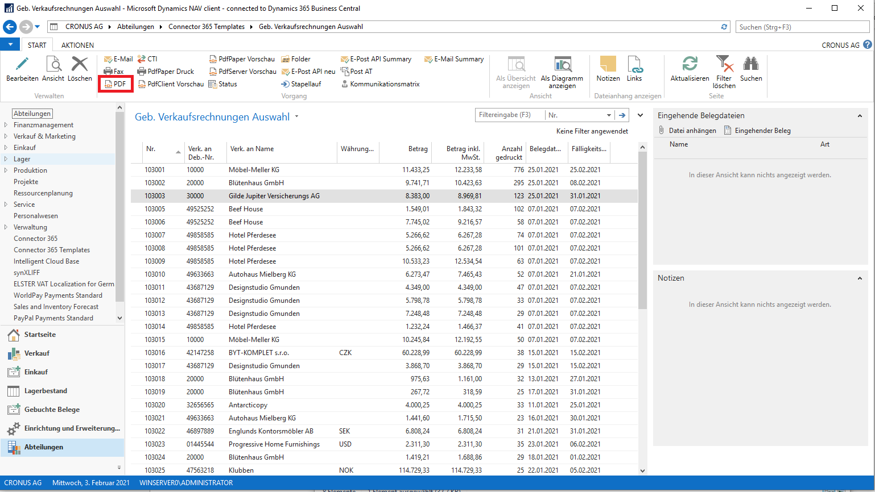Start Stapellauf batch action
Viewport: 875px width, 492px height.
pos(301,84)
